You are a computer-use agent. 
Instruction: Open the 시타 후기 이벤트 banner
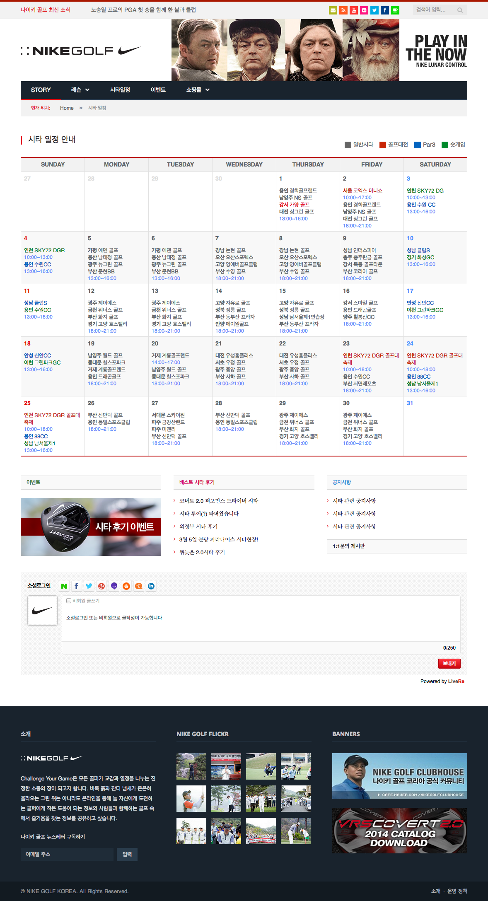[x=91, y=527]
